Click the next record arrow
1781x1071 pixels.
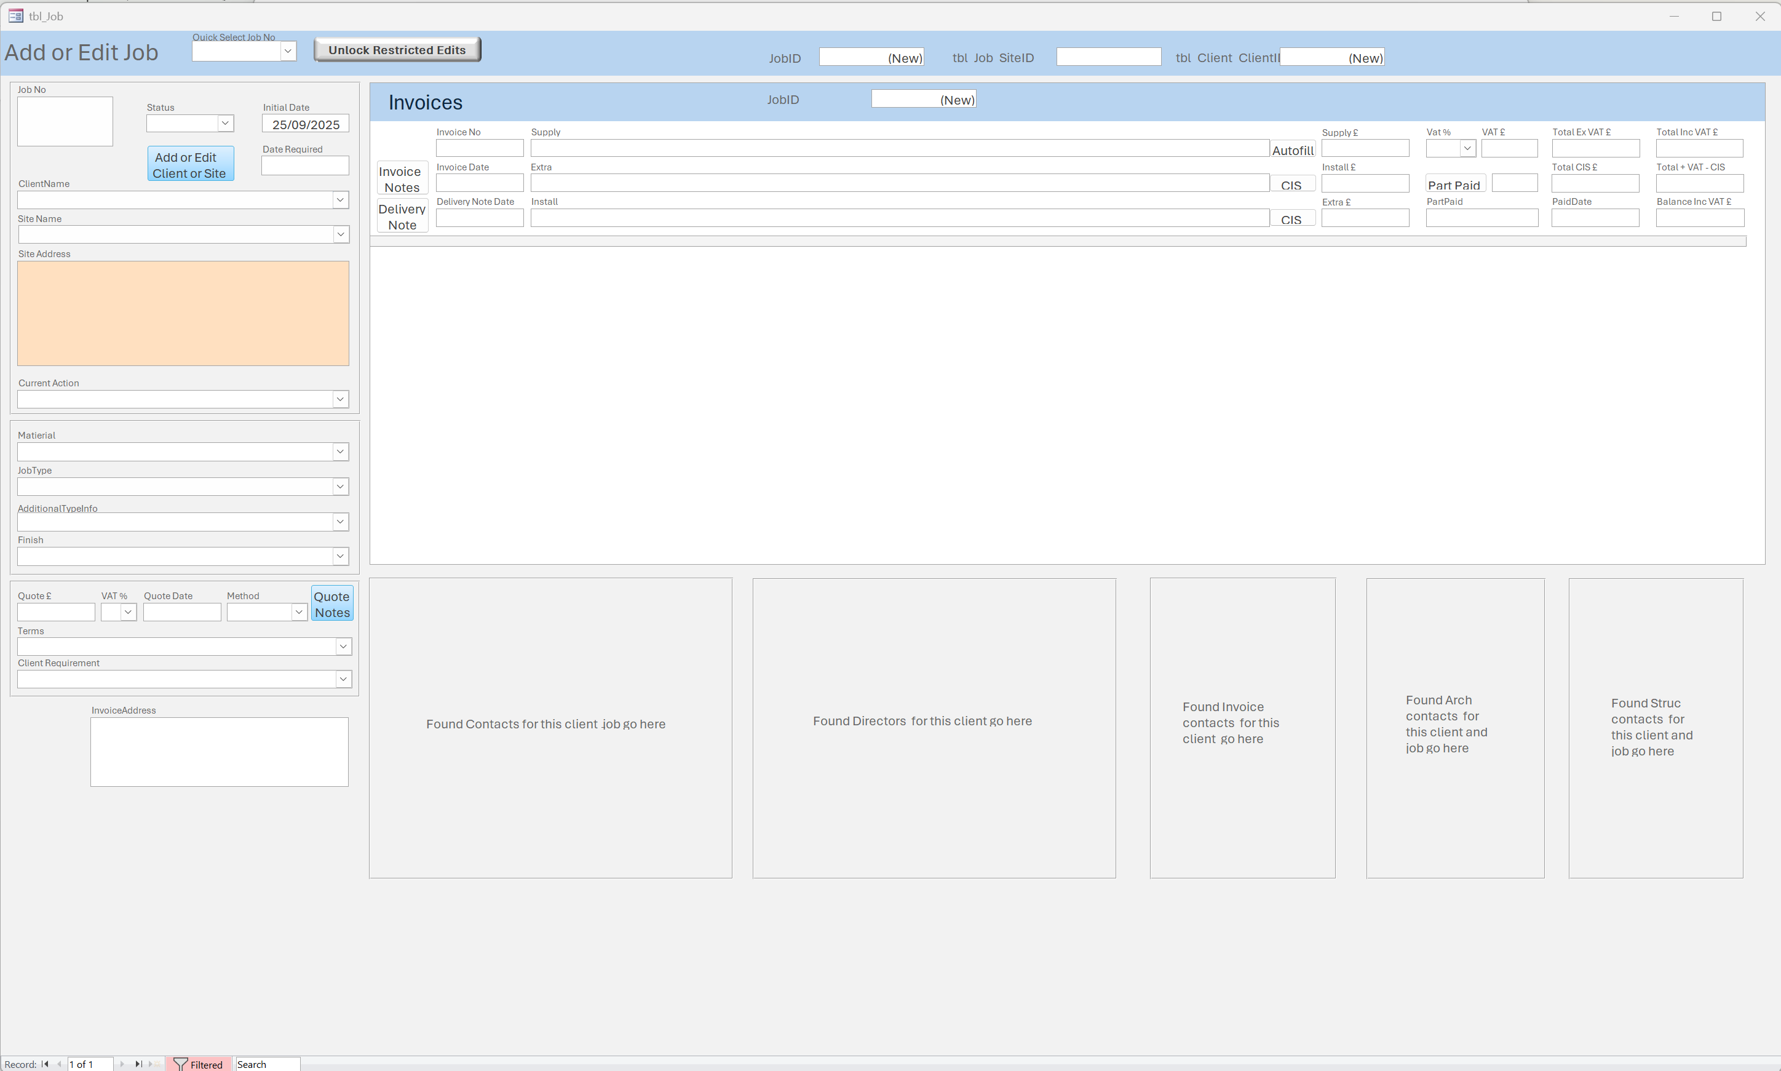(122, 1064)
